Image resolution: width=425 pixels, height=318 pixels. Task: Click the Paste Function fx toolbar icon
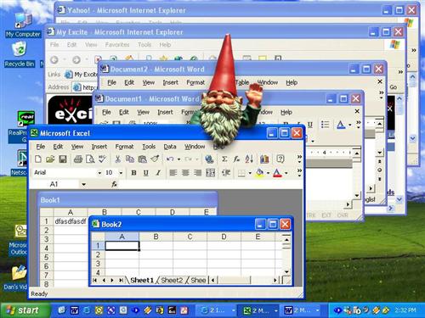tap(236, 159)
